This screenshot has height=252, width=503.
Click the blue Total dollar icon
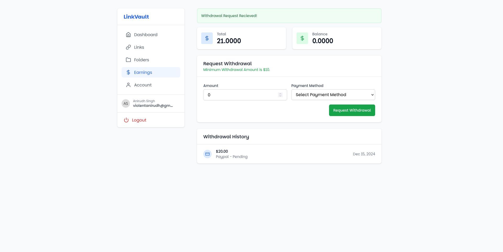[207, 38]
